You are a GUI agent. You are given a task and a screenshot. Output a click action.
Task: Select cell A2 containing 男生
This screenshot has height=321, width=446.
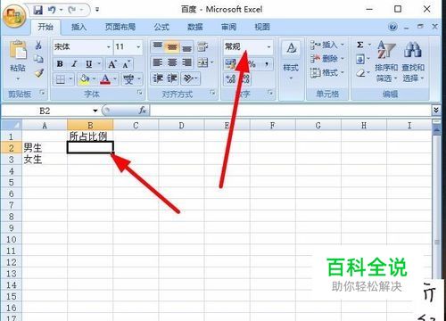point(45,147)
